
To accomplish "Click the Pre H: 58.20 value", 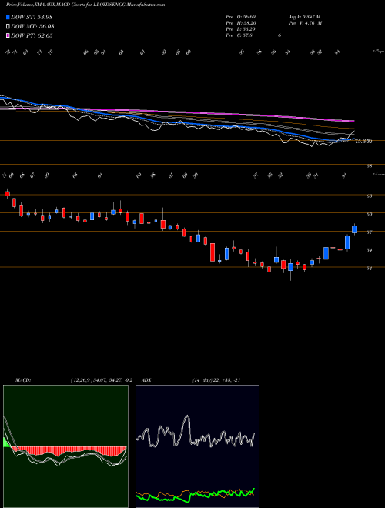I will point(242,23).
